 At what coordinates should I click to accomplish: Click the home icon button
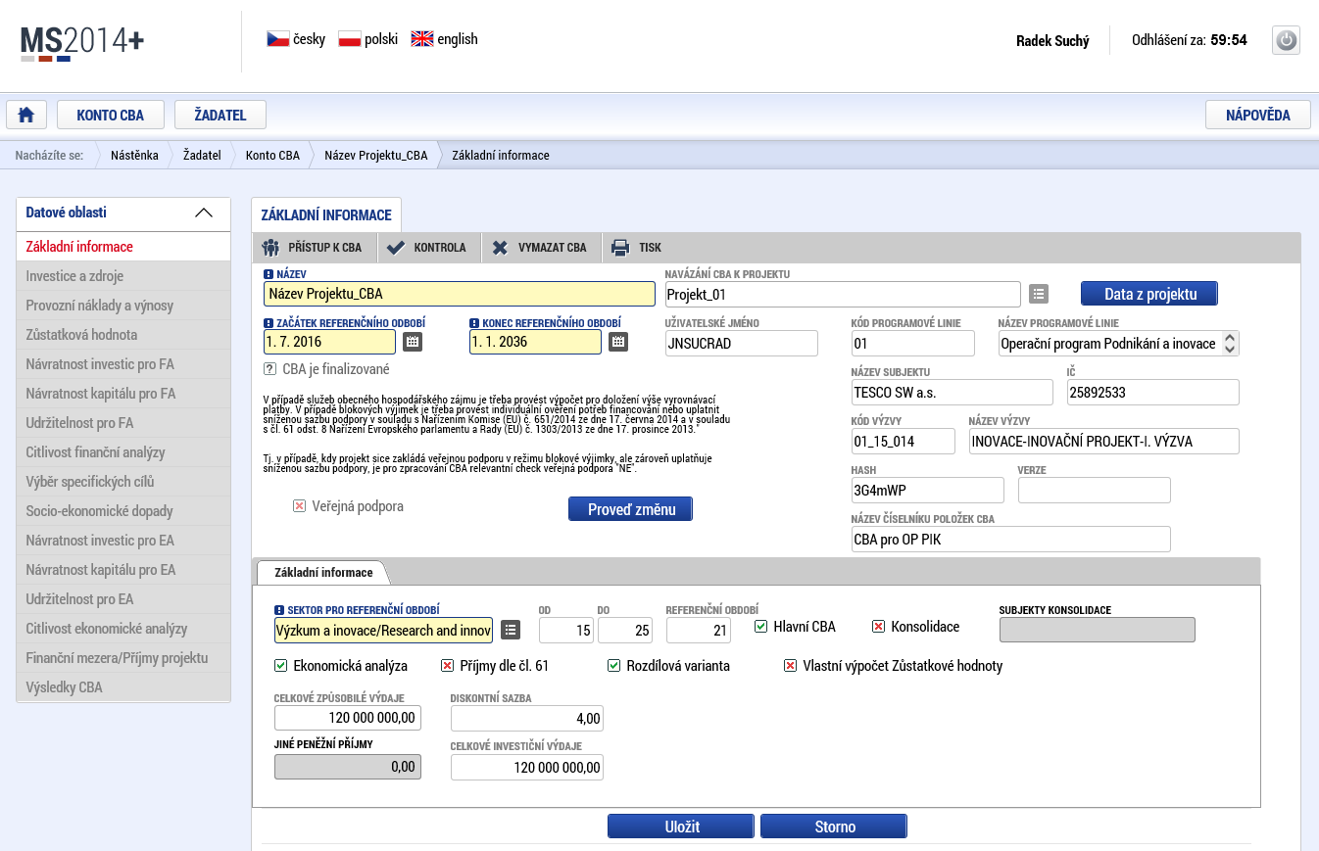26,115
